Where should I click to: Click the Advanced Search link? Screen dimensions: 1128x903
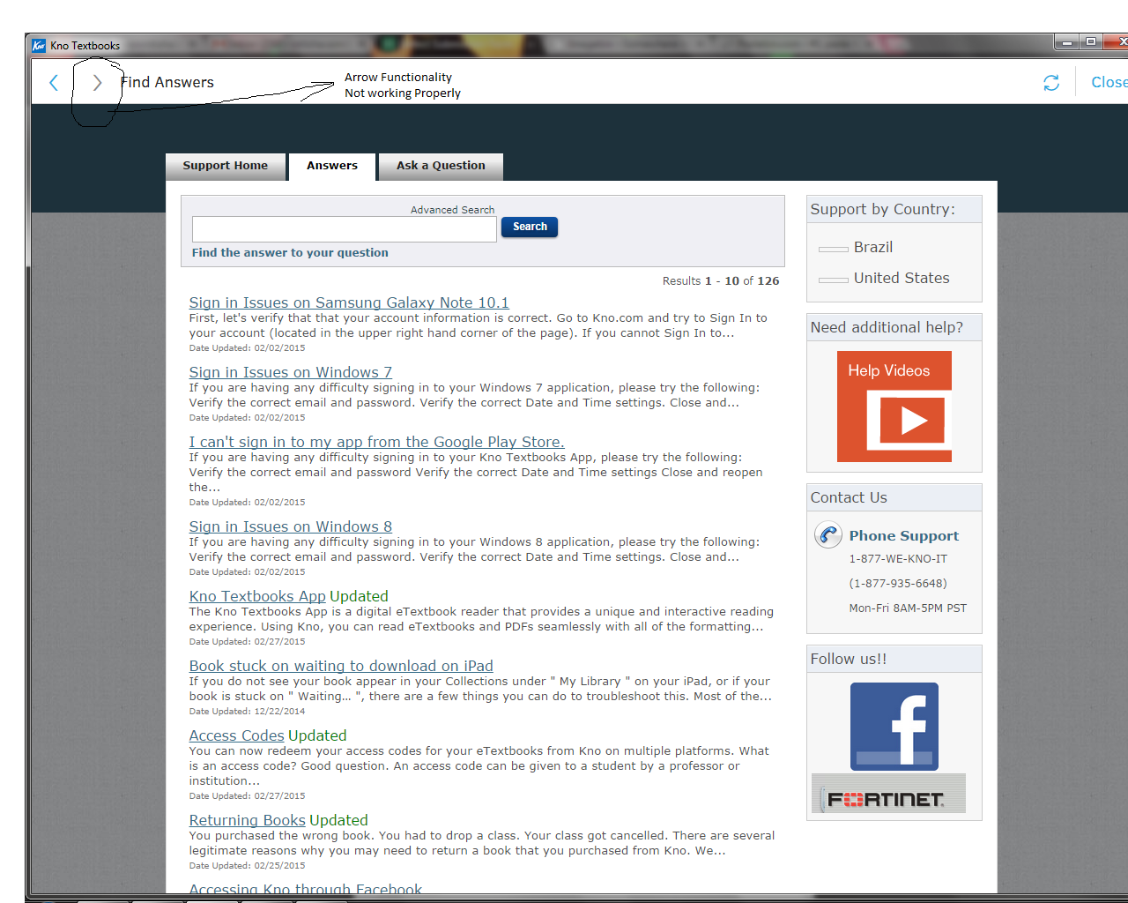452,210
